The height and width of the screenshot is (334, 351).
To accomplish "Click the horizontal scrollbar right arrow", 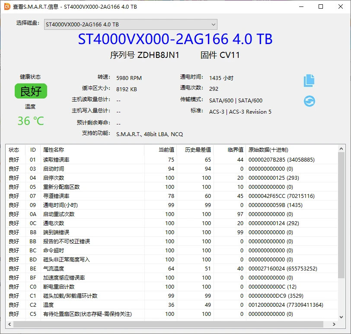I will (334, 324).
